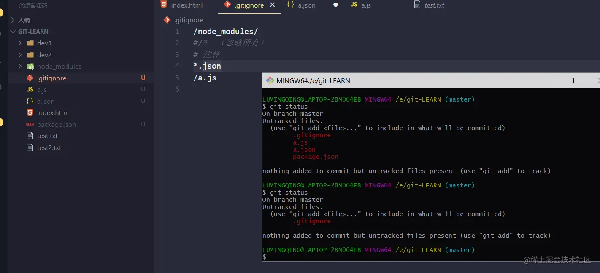The width and height of the screenshot is (600, 273).
Task: Switch to the a.js editor tab
Action: [366, 5]
